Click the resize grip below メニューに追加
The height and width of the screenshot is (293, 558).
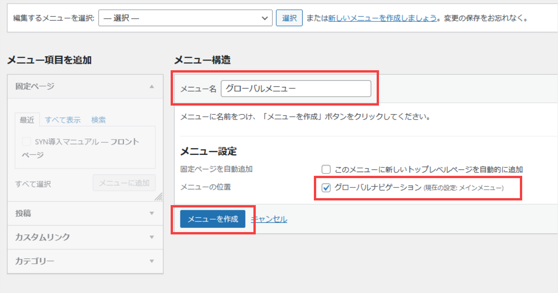pos(158,196)
